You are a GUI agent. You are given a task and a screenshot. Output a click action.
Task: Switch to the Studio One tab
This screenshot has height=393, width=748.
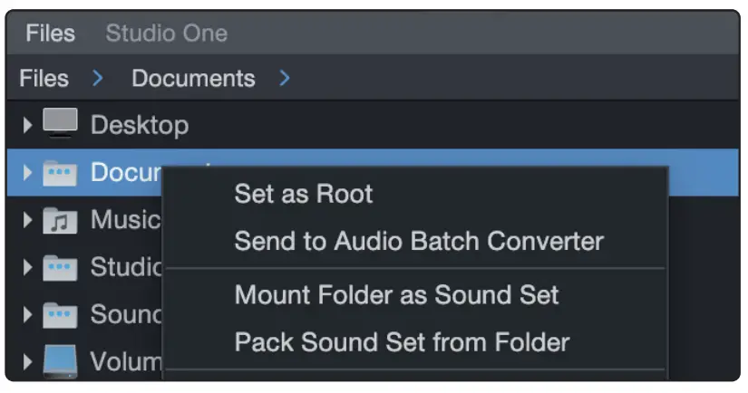166,34
